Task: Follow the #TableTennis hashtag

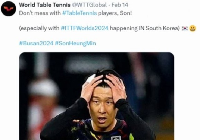Action: [80, 13]
